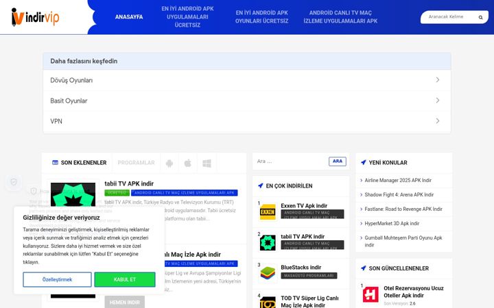This screenshot has width=494, height=308.
Task: Open HyperMarket 3D Apk indir link
Action: click(392, 223)
